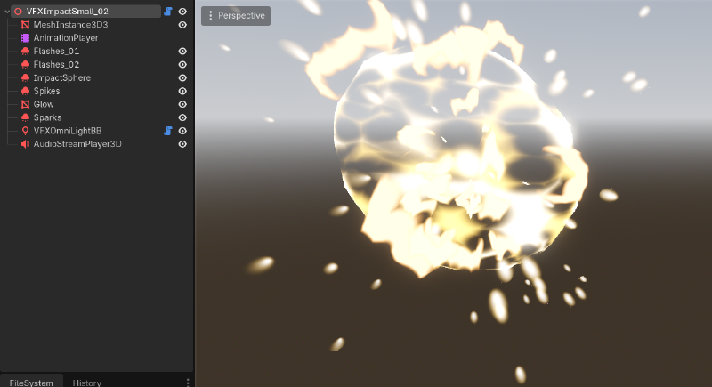Select the MeshInstance3D3 node label

tap(71, 25)
